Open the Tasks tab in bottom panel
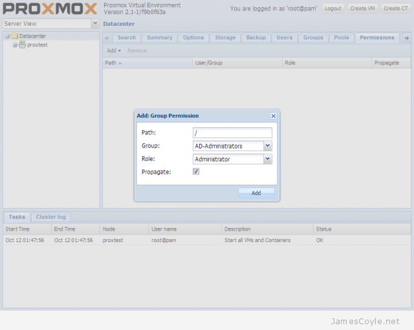Screen dimensions: 414x330 coord(17,217)
